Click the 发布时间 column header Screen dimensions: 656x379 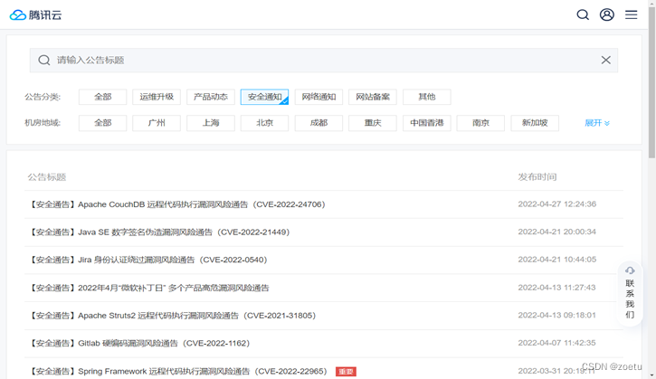point(537,177)
